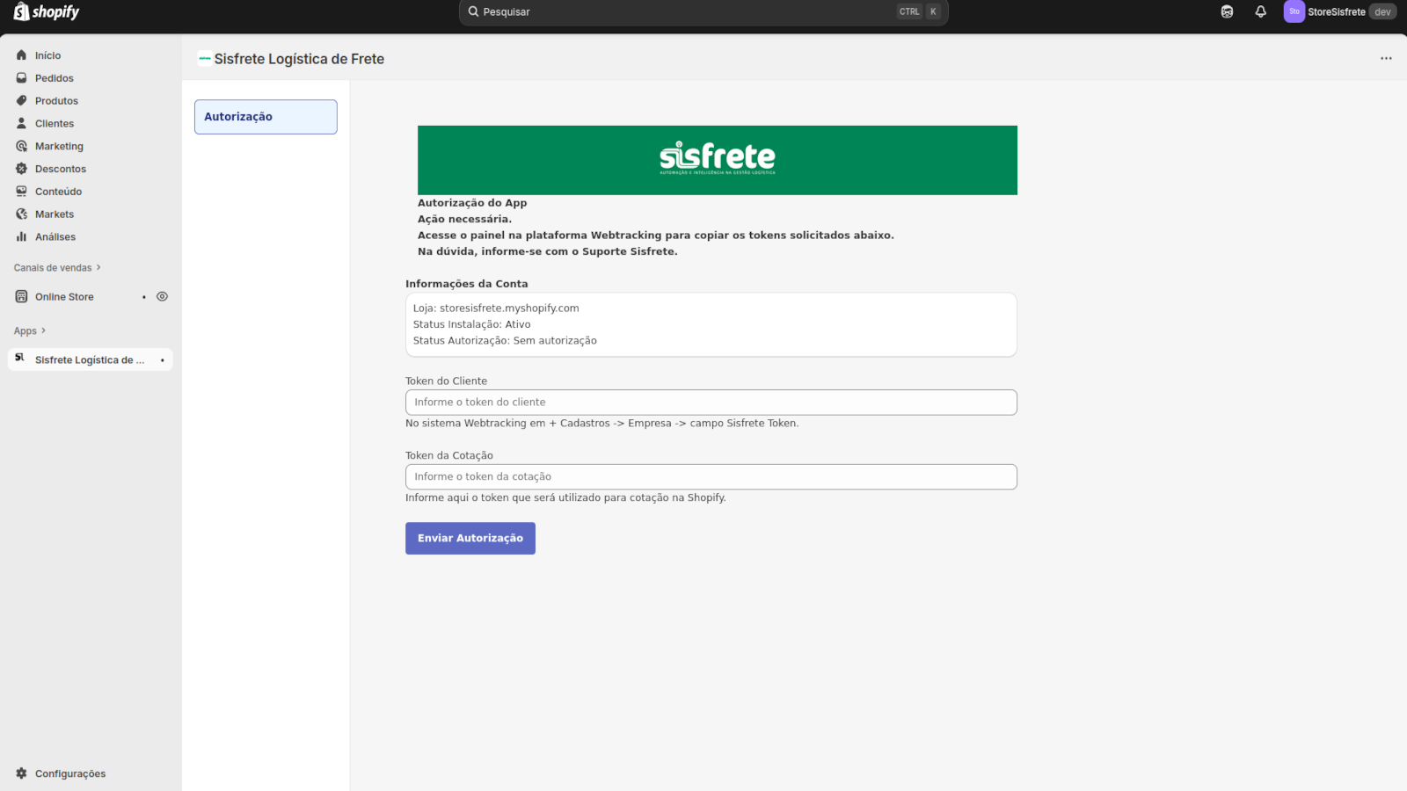
Task: Open Online Store link
Action: 64,297
